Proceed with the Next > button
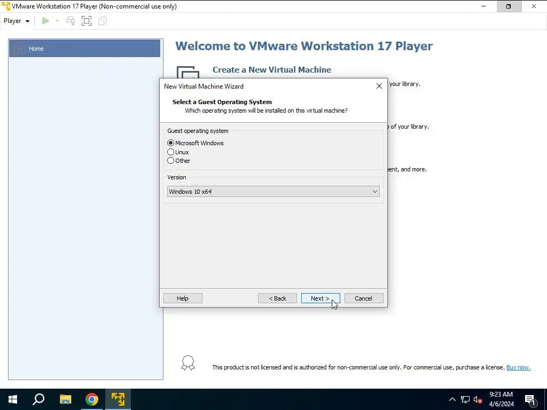This screenshot has height=410, width=547. [321, 298]
